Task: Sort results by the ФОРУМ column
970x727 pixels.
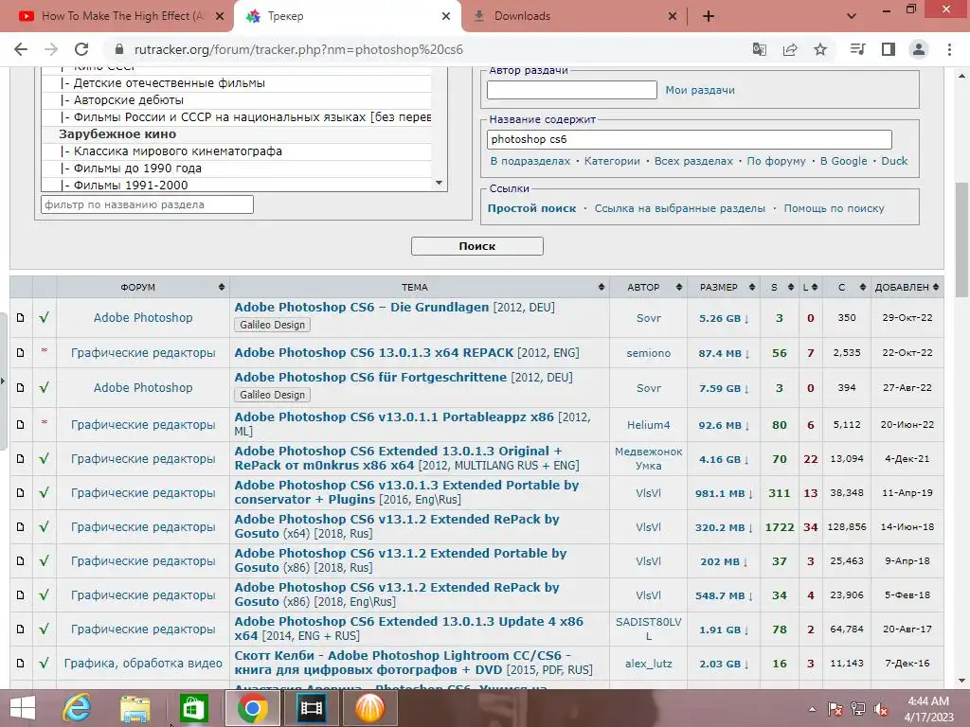Action: click(x=143, y=287)
